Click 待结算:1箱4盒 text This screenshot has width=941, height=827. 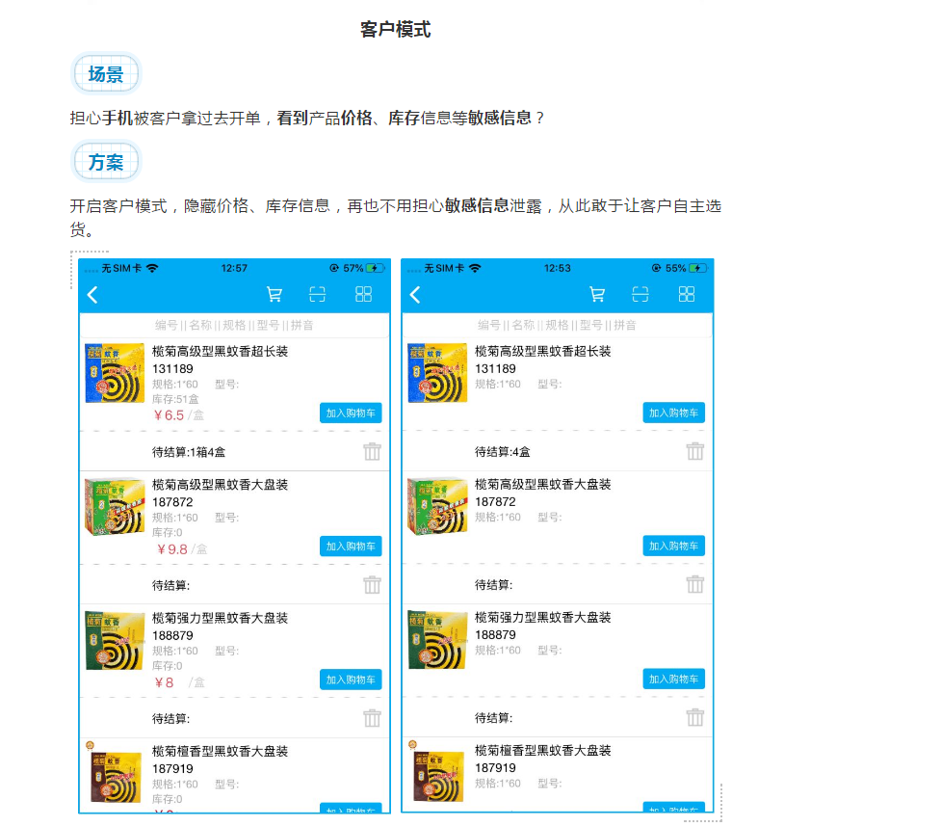point(189,452)
